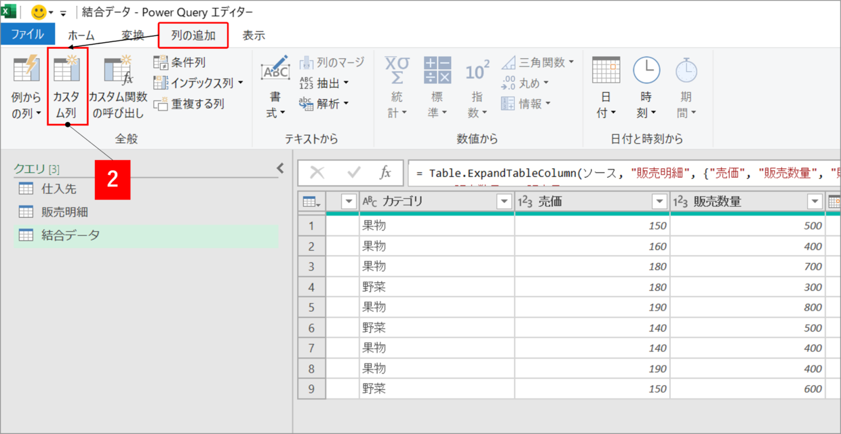Select the 売価 column header
Image resolution: width=841 pixels, height=434 pixels.
[592, 201]
